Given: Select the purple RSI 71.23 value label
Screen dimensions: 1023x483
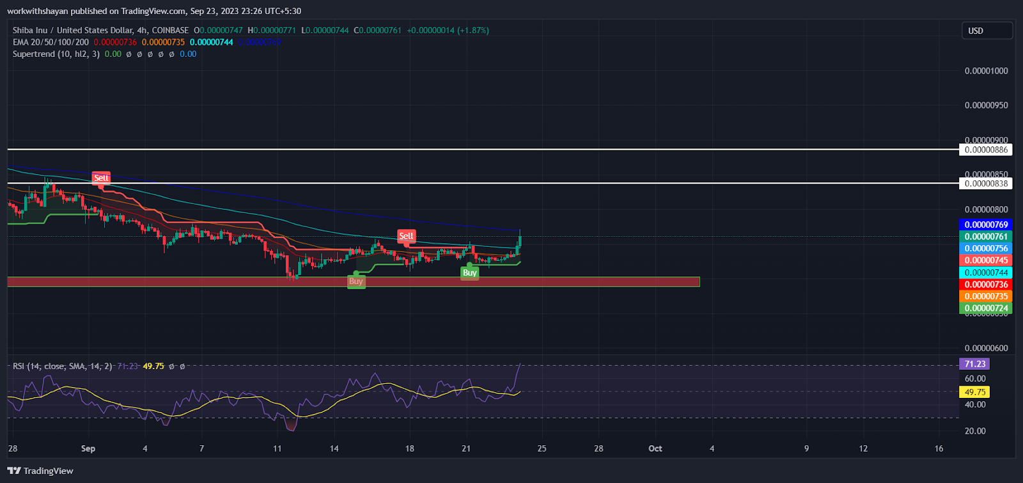Looking at the screenshot, I should click(974, 364).
